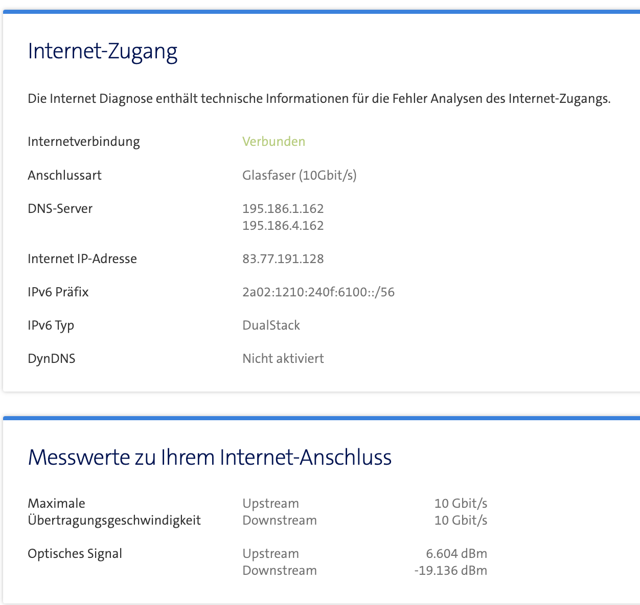Click the -19.136 dBm downstream signal value

tap(450, 571)
